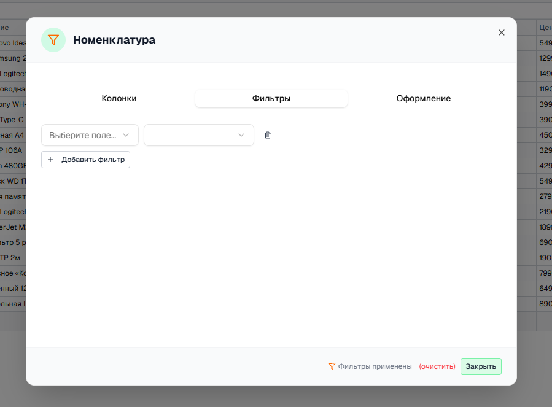The width and height of the screenshot is (552, 407).
Task: Click the Номенклатура dialog title
Action: 114,40
